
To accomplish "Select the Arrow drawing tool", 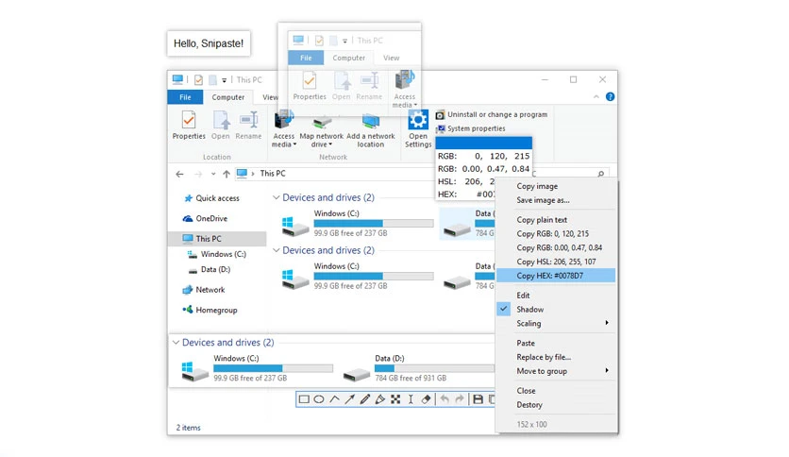I will (350, 399).
